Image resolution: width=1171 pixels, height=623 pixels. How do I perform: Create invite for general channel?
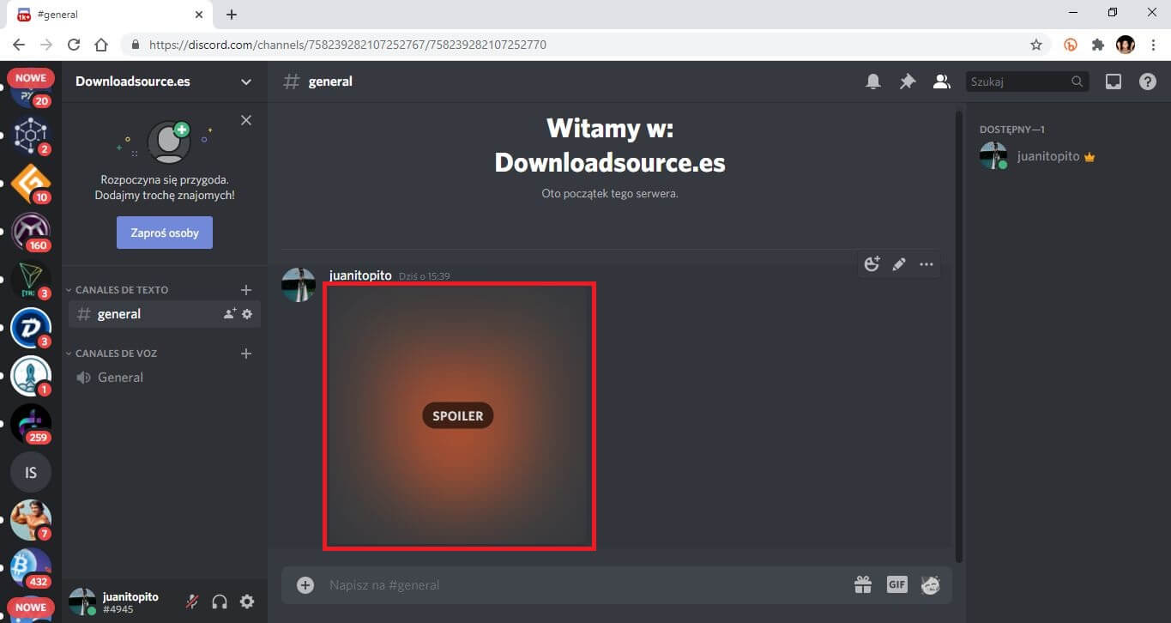[229, 314]
